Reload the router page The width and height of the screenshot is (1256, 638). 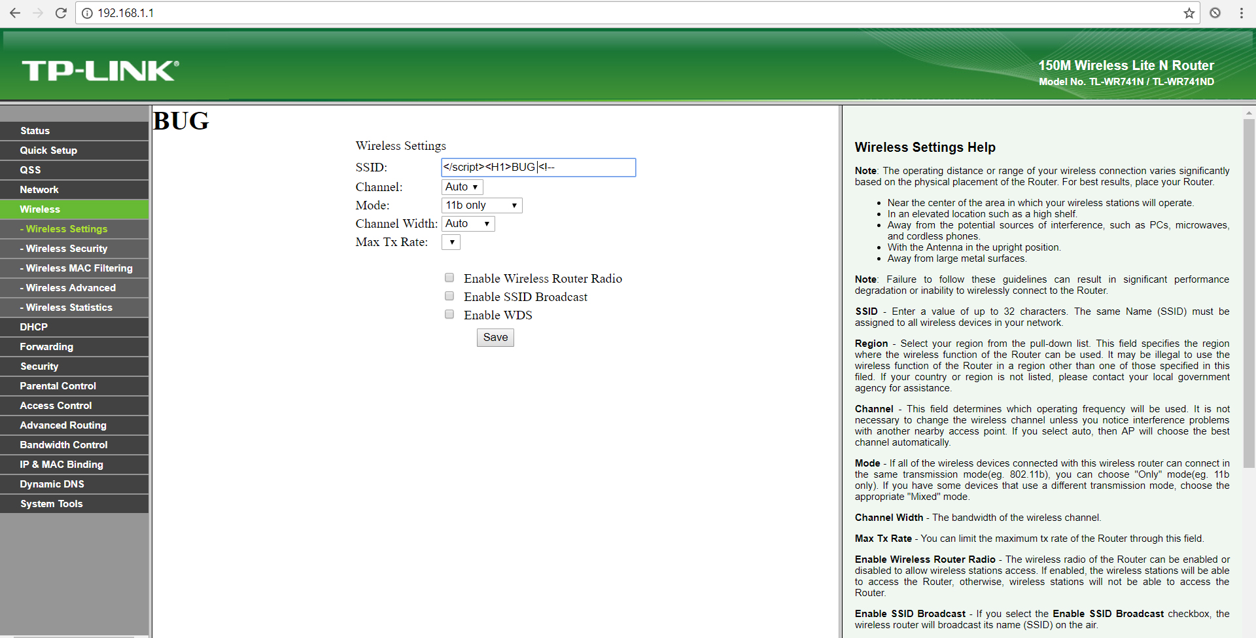[61, 13]
